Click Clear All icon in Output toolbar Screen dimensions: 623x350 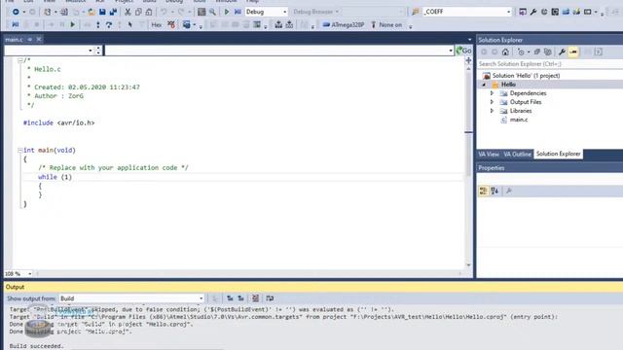pyautogui.click(x=255, y=298)
